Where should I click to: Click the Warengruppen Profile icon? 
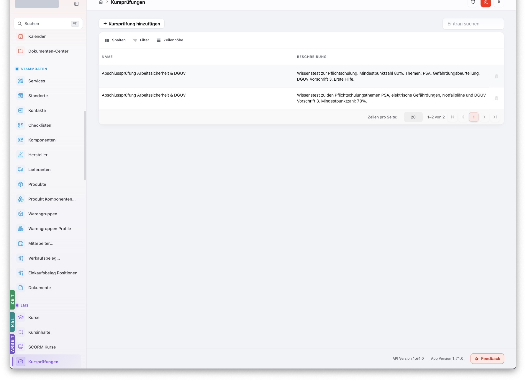[x=21, y=229]
